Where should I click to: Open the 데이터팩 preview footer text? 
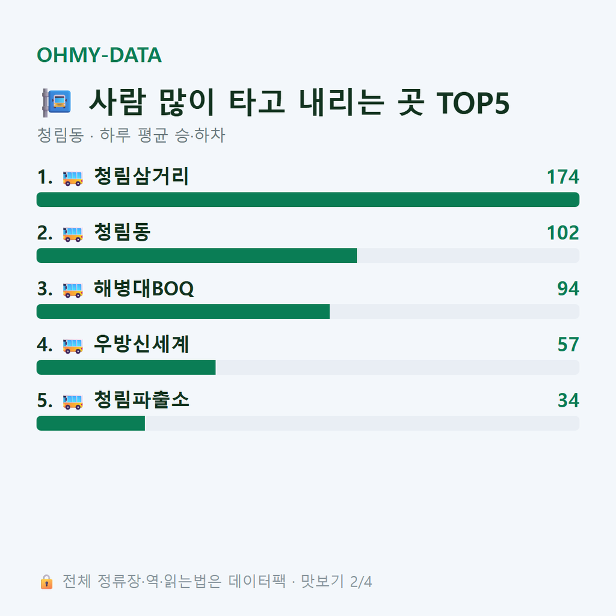click(217, 582)
